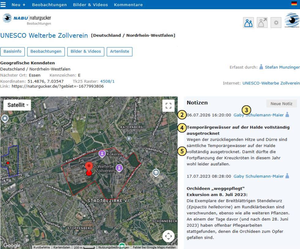This screenshot has width=300, height=249.
Task: Click person icon beside 2026 note author
Action: [x=287, y=114]
